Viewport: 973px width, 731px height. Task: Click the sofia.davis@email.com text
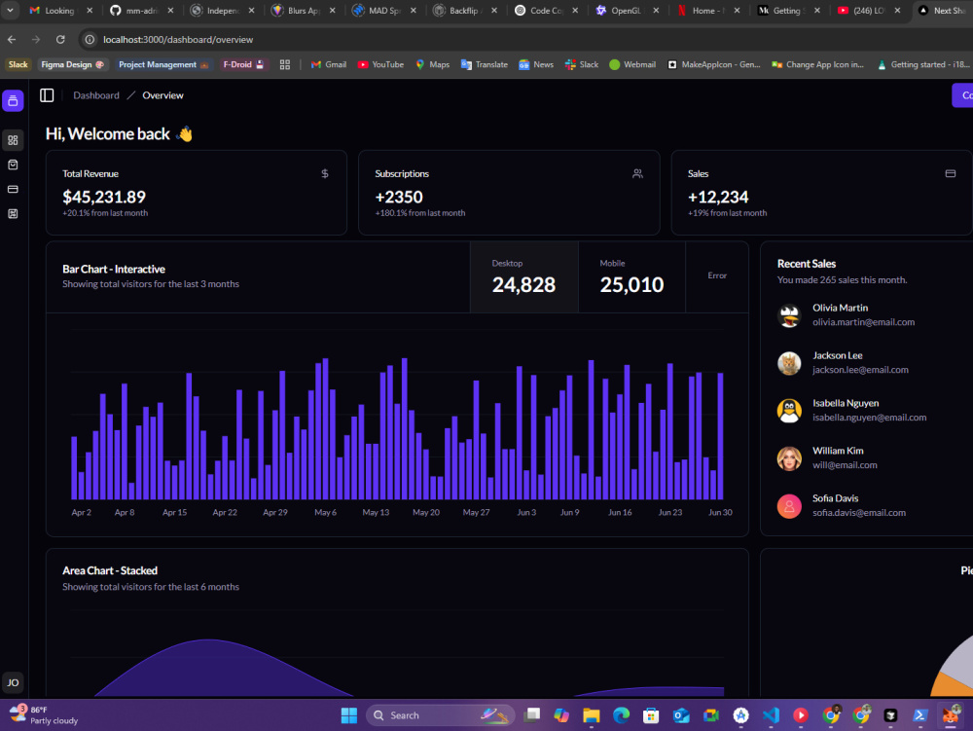pos(859,513)
